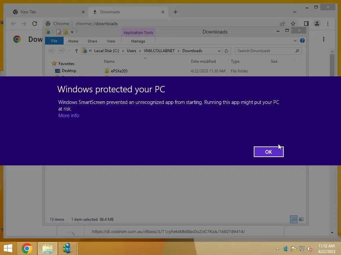Screen dimensions: 341x255
Task: Open the Downloads page more actions menu
Action: 324,39
